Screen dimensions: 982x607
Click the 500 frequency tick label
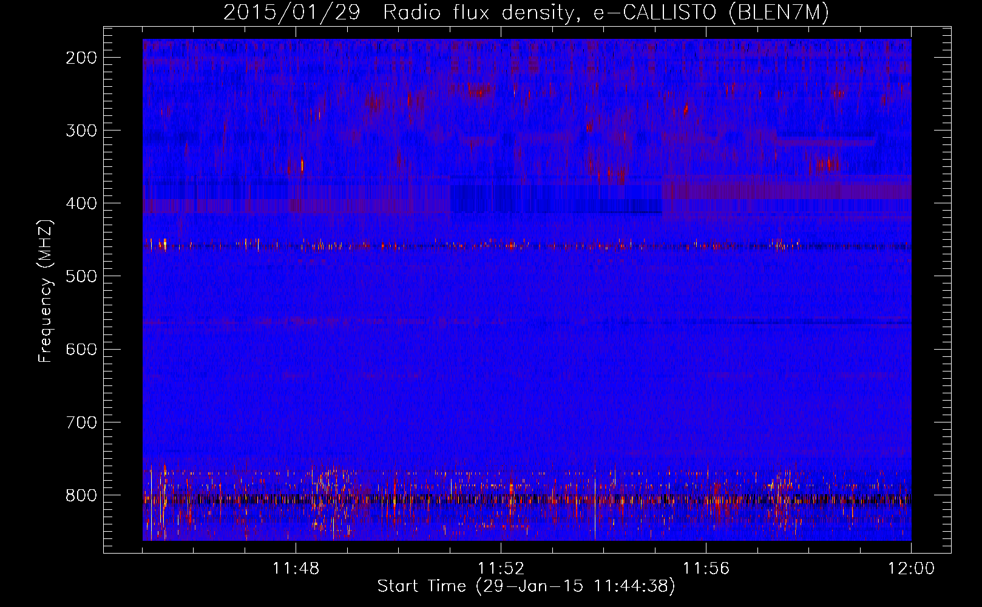click(x=81, y=276)
